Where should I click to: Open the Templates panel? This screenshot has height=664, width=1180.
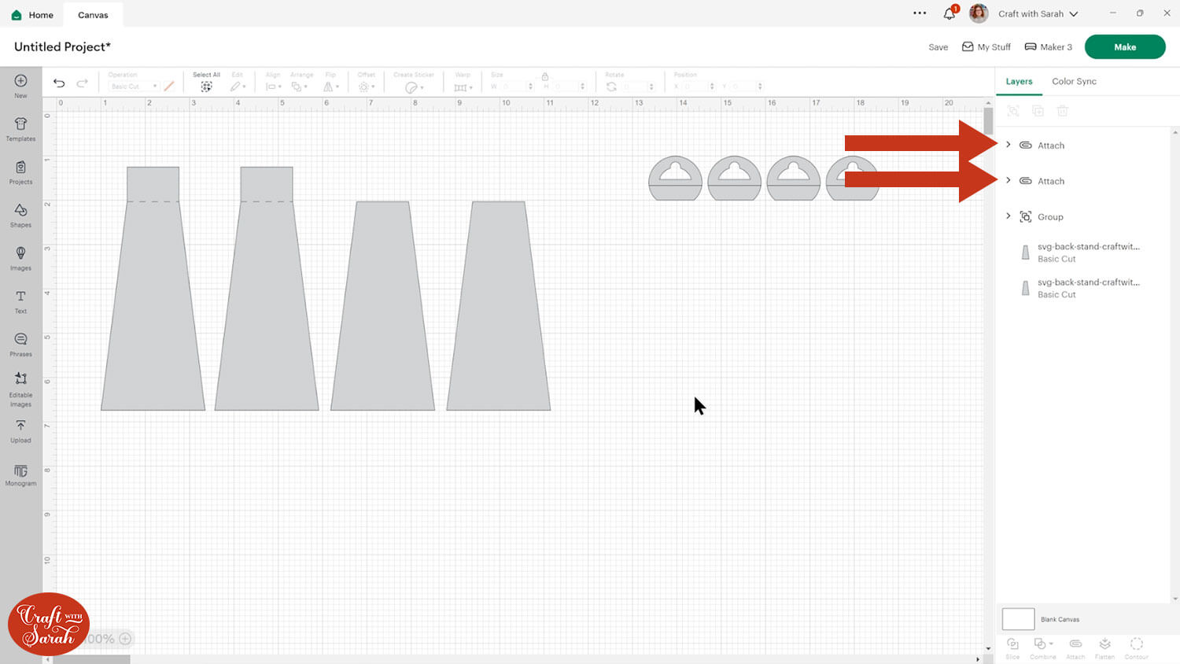(20, 129)
